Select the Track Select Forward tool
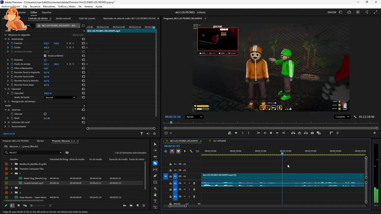Viewport: 381px width, 214px height. click(x=155, y=150)
